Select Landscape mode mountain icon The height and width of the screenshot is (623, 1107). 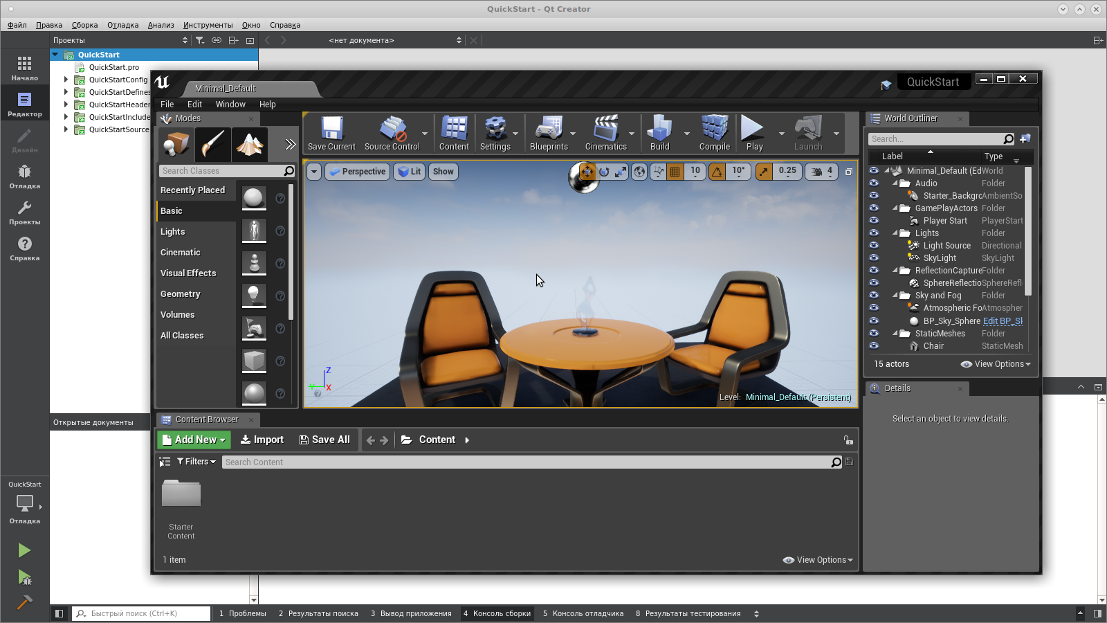click(x=249, y=144)
